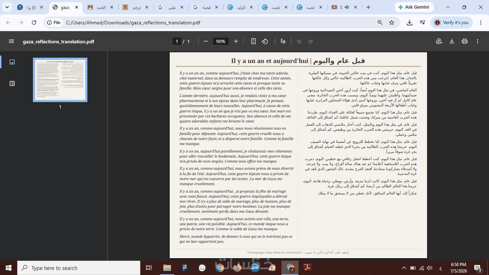Image resolution: width=489 pixels, height=275 pixels.
Task: Open the PDF viewer sidebar menu
Action: [x=11, y=41]
